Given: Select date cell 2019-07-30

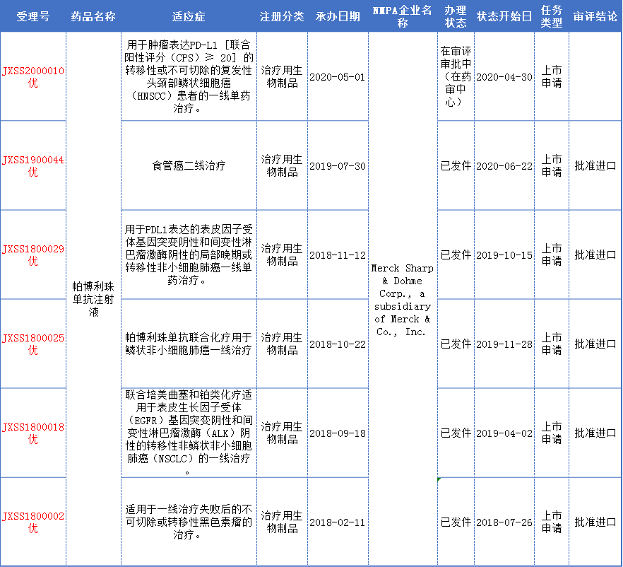Looking at the screenshot, I should 338,166.
